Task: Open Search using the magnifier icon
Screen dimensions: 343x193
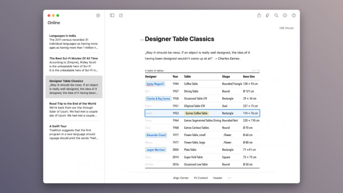Action: [276, 15]
